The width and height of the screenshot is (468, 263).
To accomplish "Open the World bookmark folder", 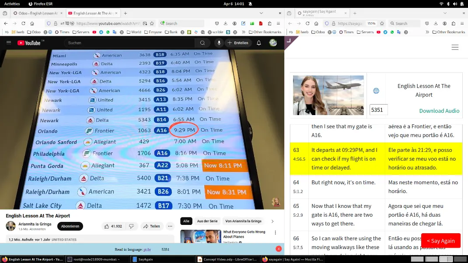I will 134,32.
